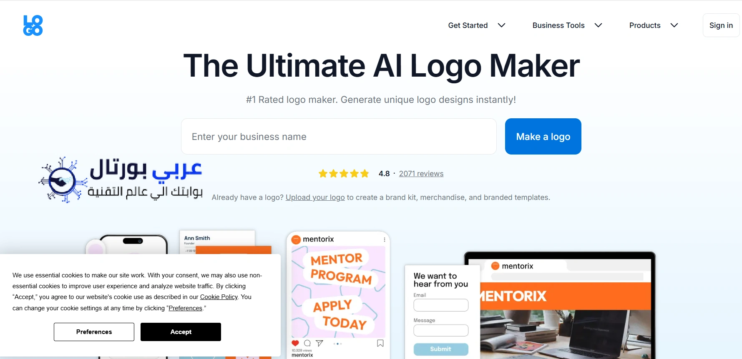Viewport: 742px width, 359px height.
Task: Click the five-star rating icons
Action: tap(344, 174)
